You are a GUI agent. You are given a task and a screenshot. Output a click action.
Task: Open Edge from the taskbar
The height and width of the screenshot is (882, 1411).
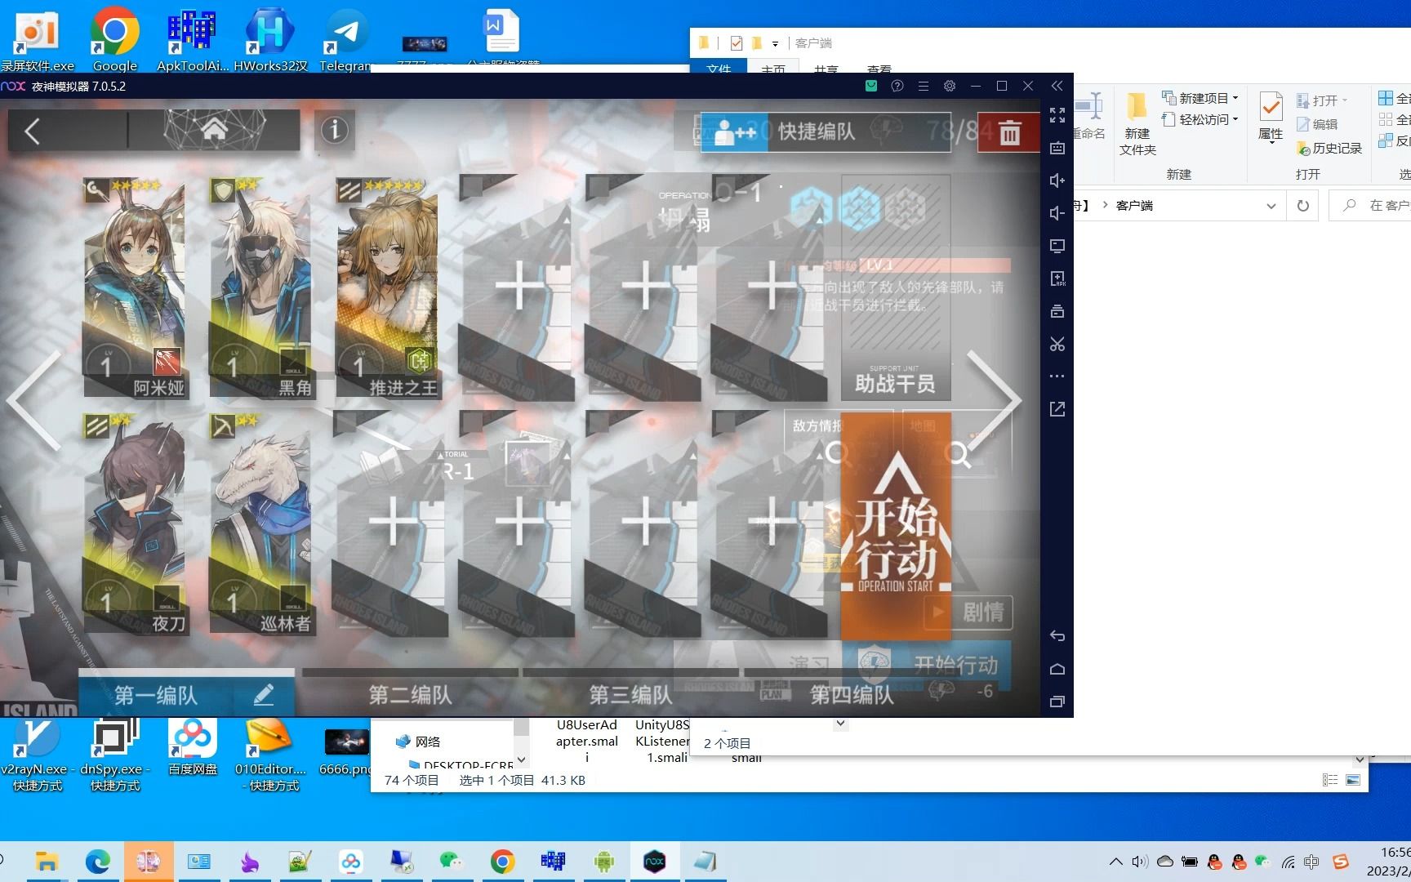(98, 862)
